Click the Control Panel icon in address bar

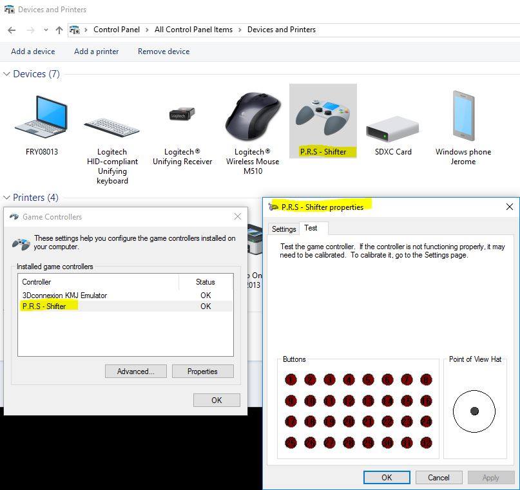click(x=75, y=30)
